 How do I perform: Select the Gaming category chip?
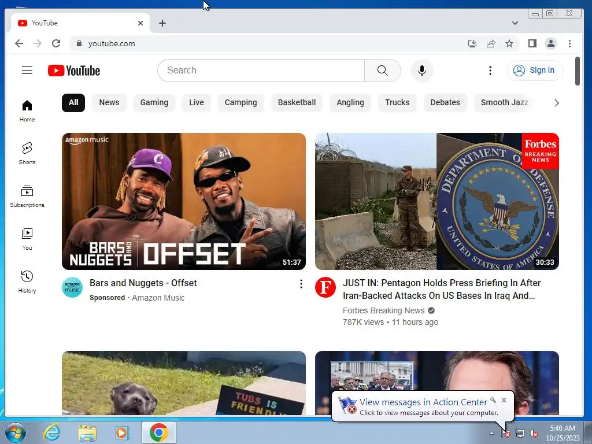154,103
